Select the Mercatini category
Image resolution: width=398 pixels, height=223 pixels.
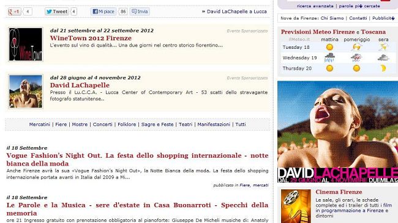pyautogui.click(x=40, y=125)
